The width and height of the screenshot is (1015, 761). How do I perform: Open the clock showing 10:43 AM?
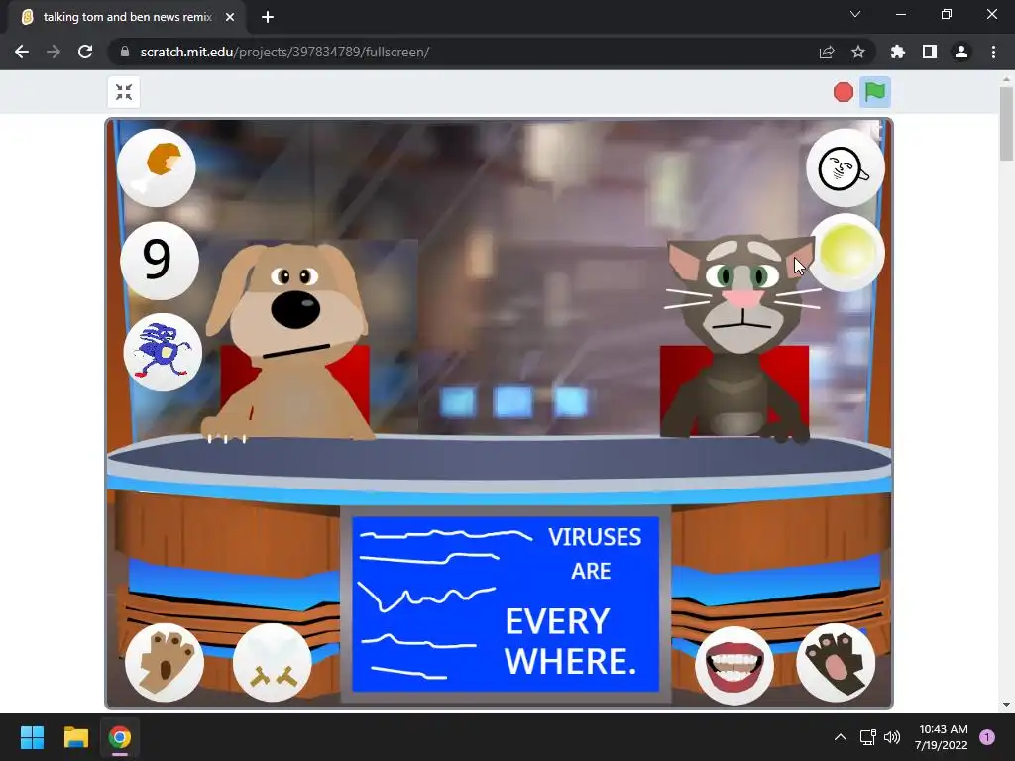point(942,737)
